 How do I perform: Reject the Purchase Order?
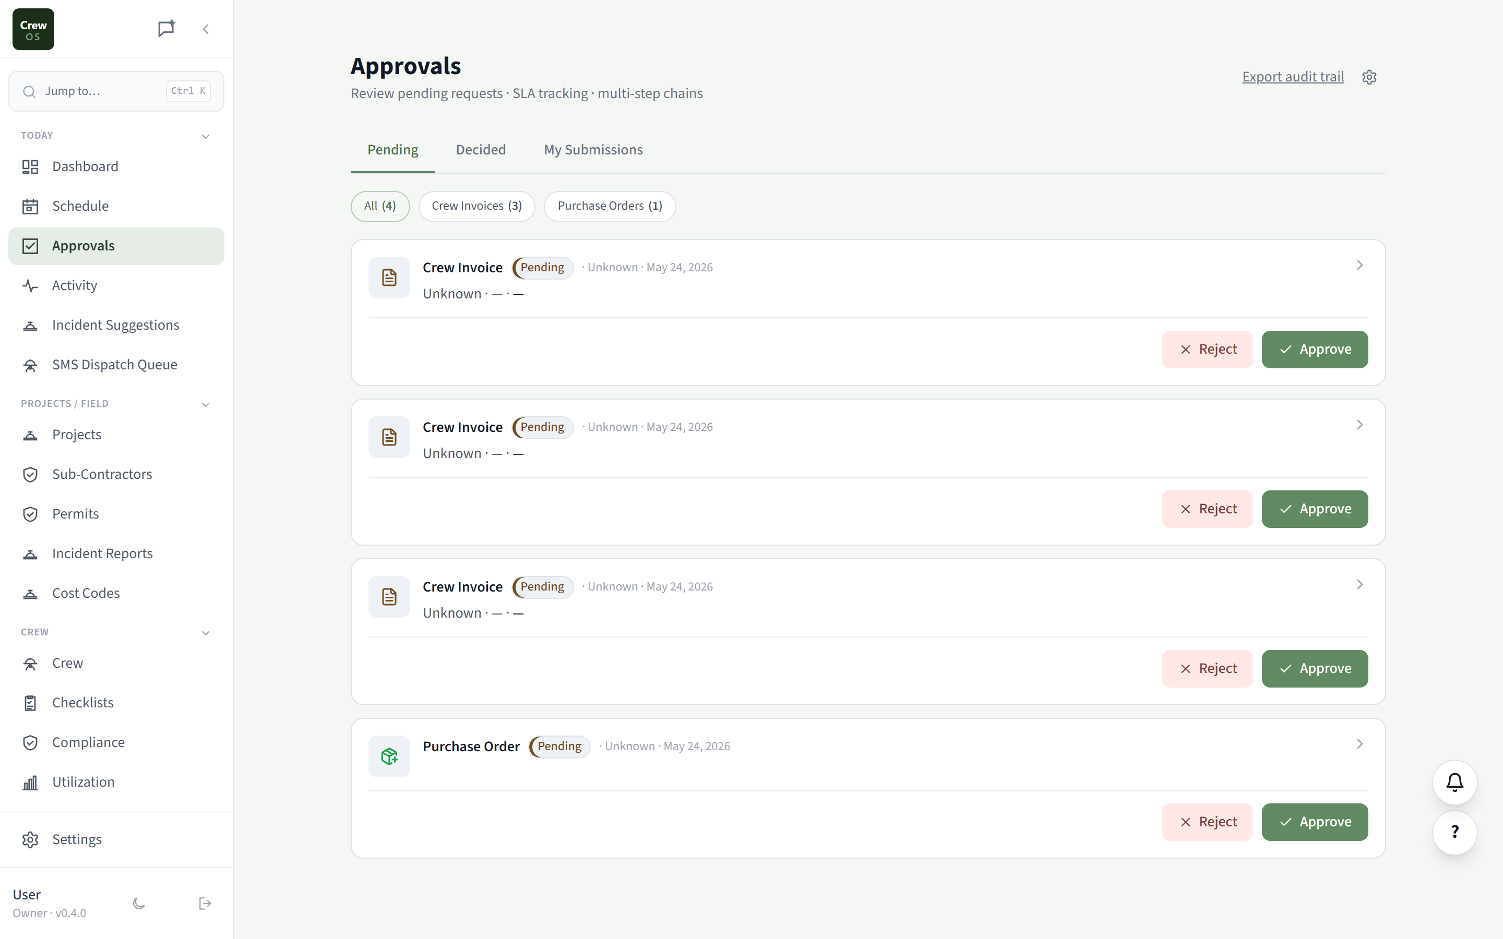pyautogui.click(x=1207, y=822)
